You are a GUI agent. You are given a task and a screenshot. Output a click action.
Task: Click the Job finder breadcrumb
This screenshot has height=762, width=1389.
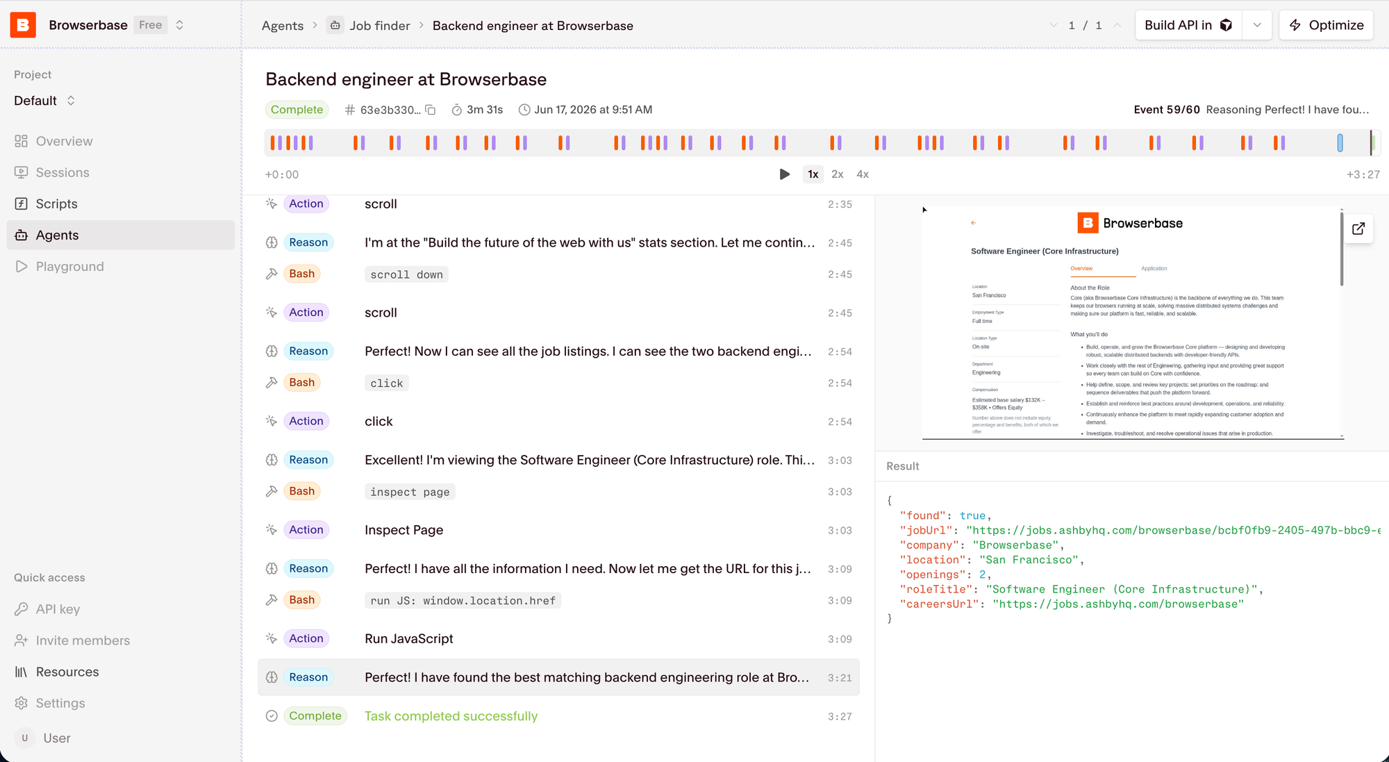pos(369,26)
